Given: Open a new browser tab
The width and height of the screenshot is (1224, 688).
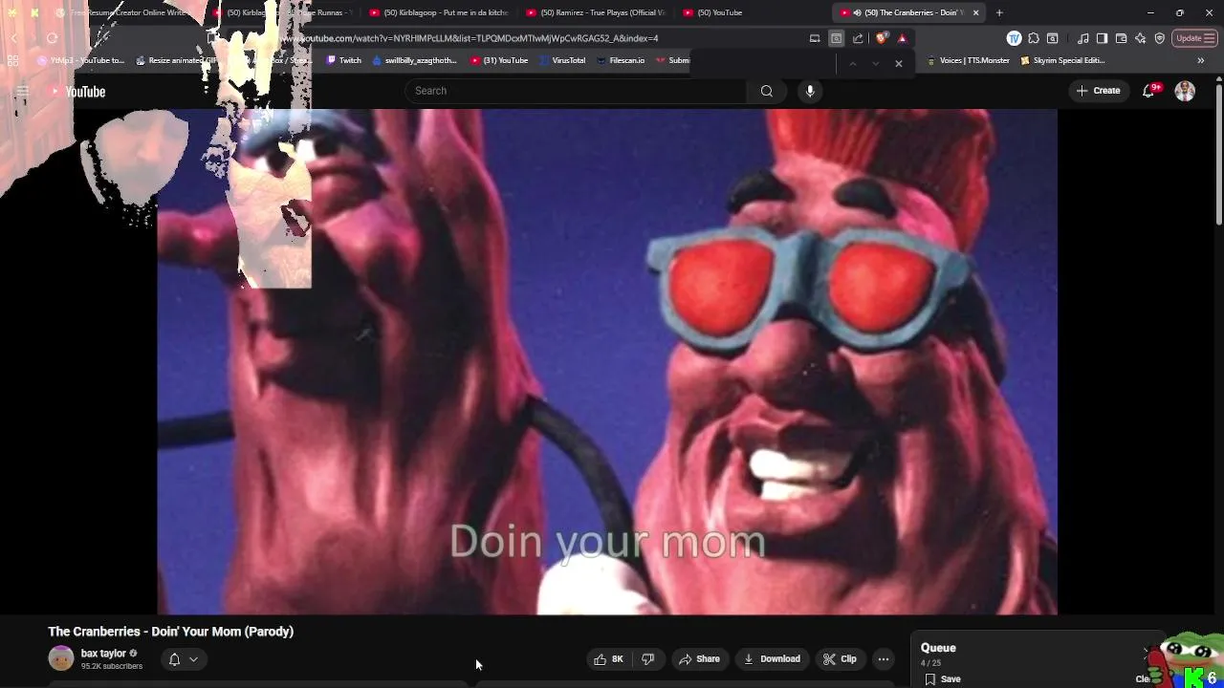Looking at the screenshot, I should point(999,12).
